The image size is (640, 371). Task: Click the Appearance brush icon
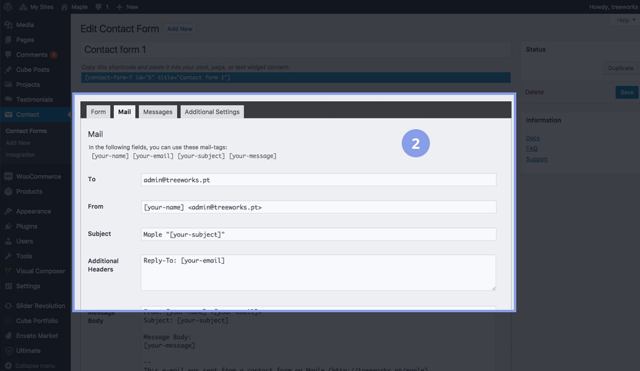click(9, 212)
